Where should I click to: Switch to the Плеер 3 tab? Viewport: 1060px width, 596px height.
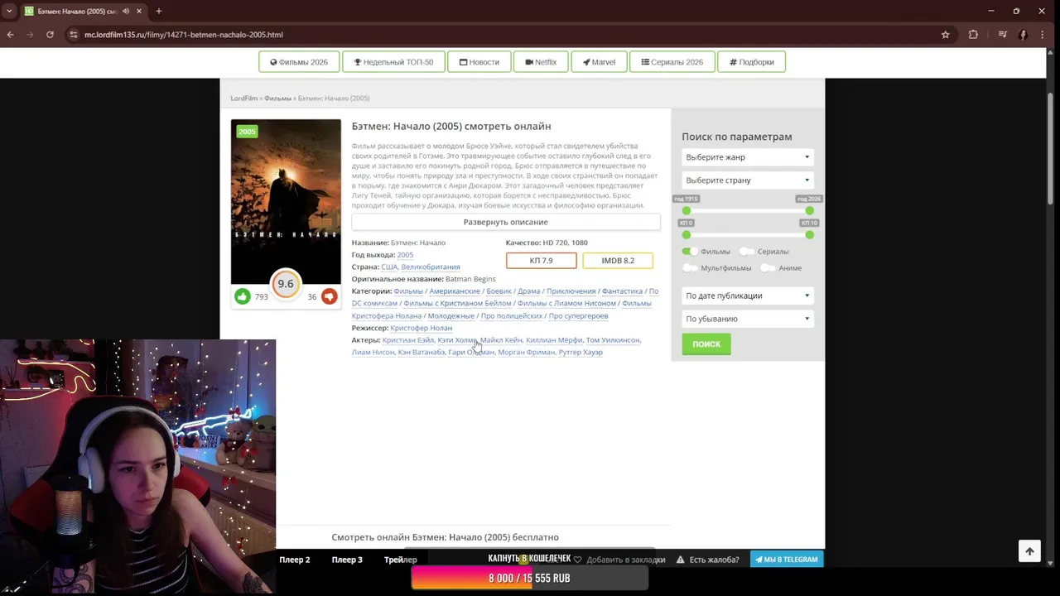(347, 560)
